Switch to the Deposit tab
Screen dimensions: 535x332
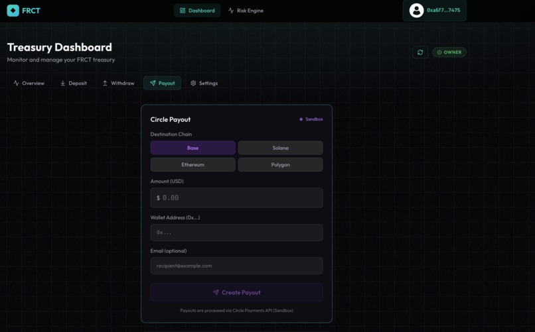74,83
